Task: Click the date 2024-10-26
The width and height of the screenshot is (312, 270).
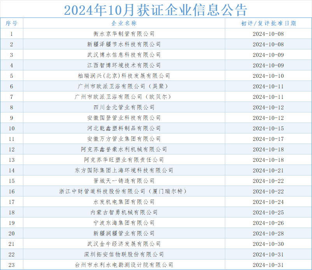Action: (268, 223)
